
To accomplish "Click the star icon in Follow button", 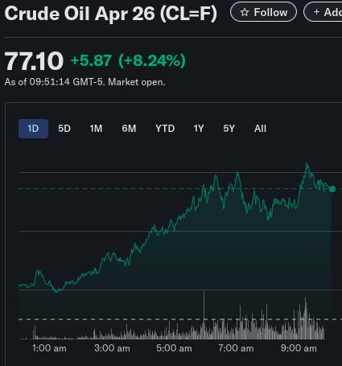I will click(244, 12).
